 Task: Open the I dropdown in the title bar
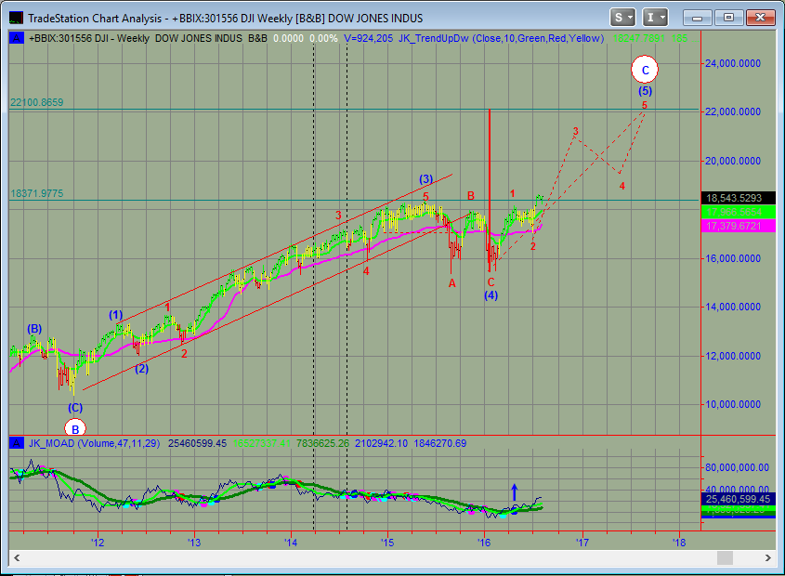pos(655,18)
